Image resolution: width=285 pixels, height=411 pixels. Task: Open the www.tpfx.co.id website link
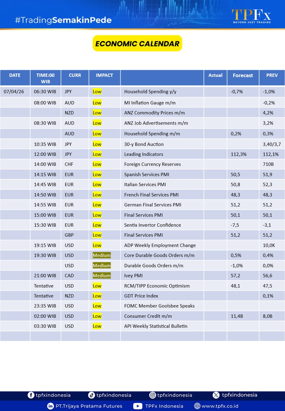(x=220, y=406)
